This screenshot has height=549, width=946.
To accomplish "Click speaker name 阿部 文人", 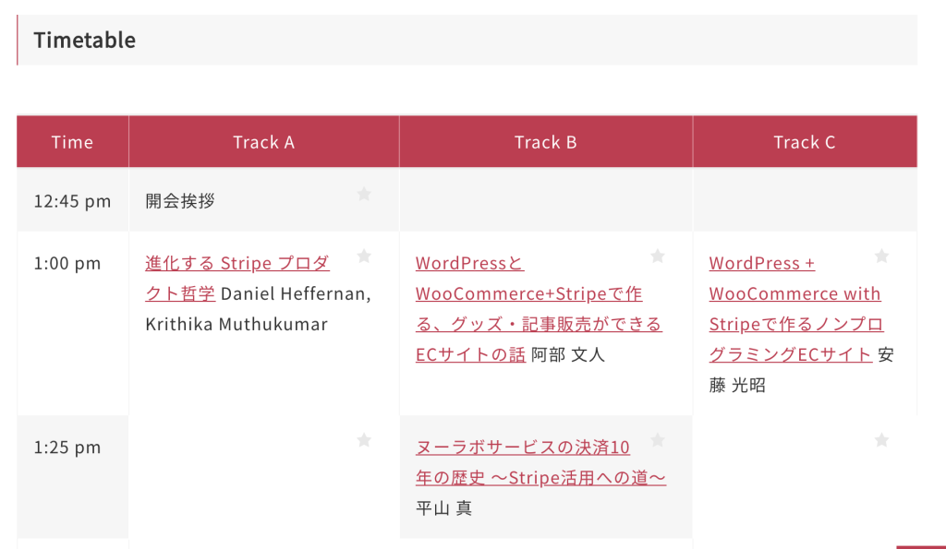I will (568, 354).
